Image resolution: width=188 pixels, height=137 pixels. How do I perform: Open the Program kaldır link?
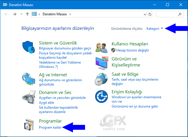pos(50,127)
